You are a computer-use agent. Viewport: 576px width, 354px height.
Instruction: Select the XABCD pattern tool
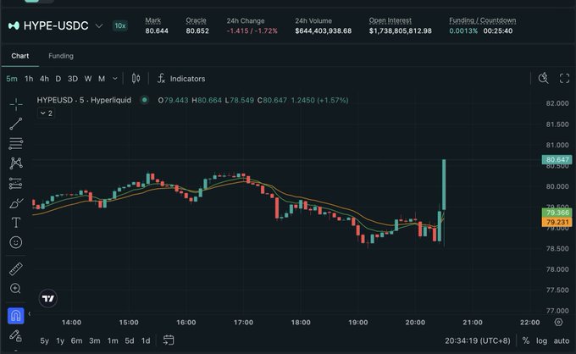[x=16, y=163]
